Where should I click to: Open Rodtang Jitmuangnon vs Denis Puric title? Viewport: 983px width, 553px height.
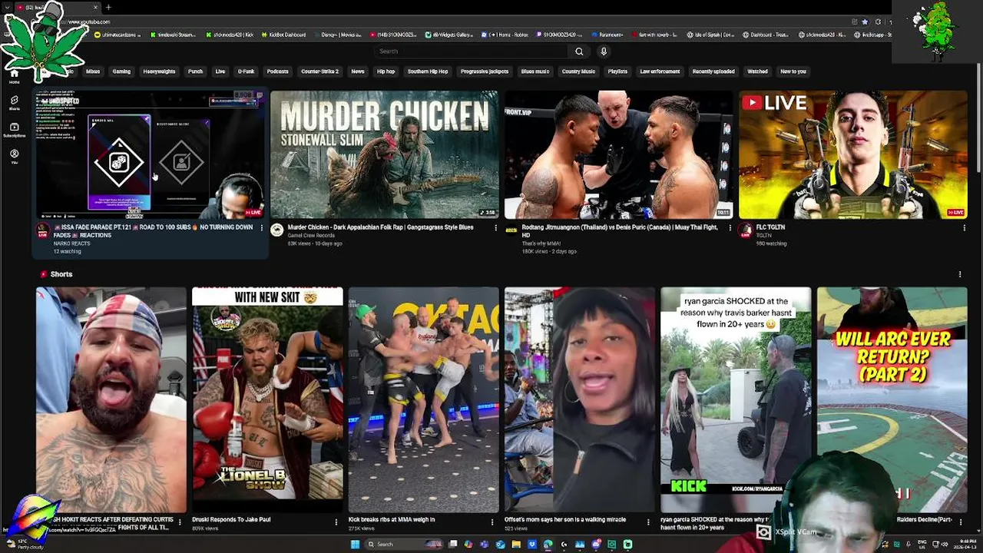[x=620, y=231]
